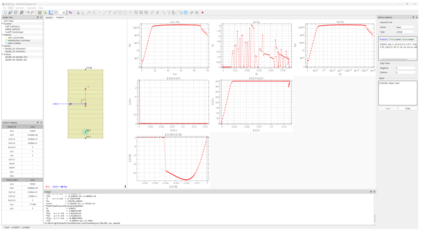421x232 pixels.
Task: Float the Section Property panel
Action: 38,123
